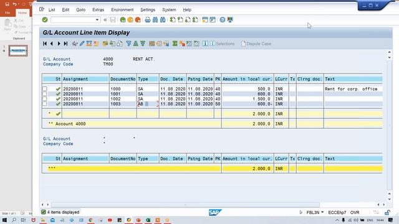Tick checkbox for document 1002 row
399x224 pixels.
44,99
